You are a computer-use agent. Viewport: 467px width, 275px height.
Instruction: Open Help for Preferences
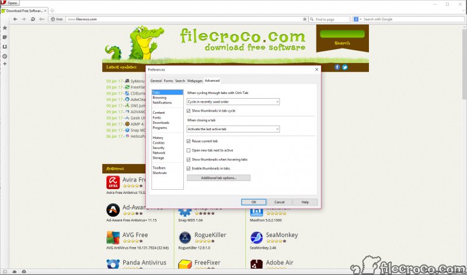(305, 202)
